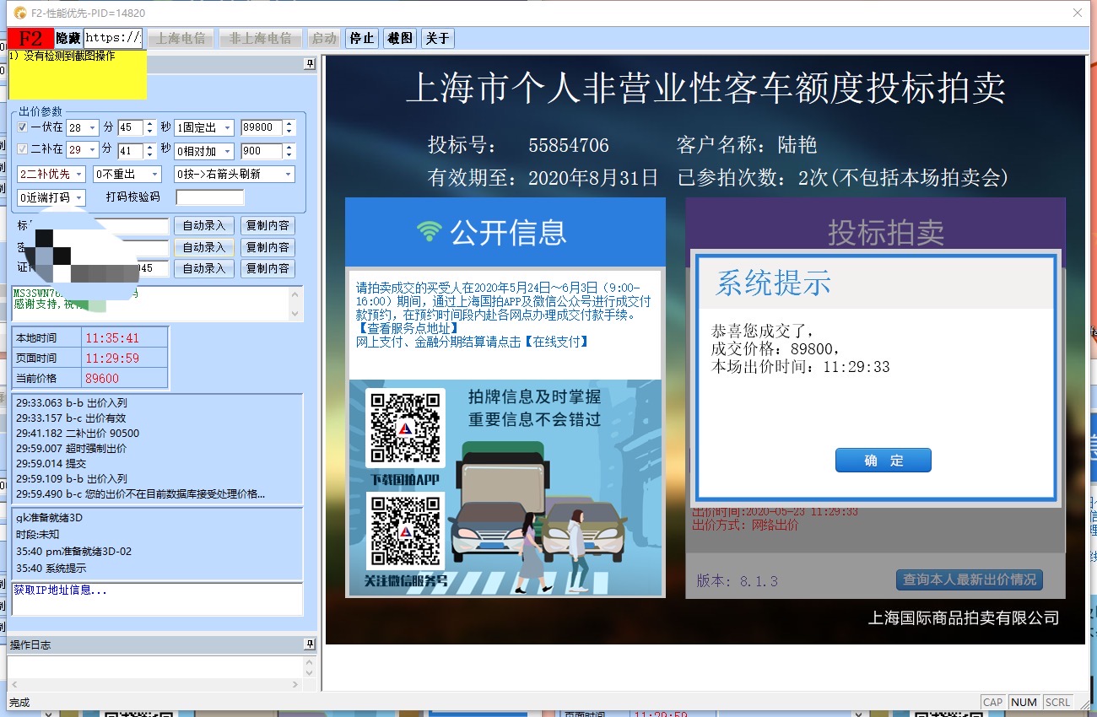Screen dimensions: 1097x717
Task: Click the 29:41.182 二补出价 90500 log line
Action: (78, 433)
